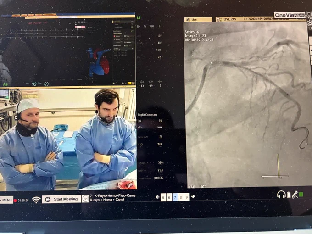Screen dimensions: 312x234
Task: Select the highlighted layout preset 7
Action: pos(175,197)
